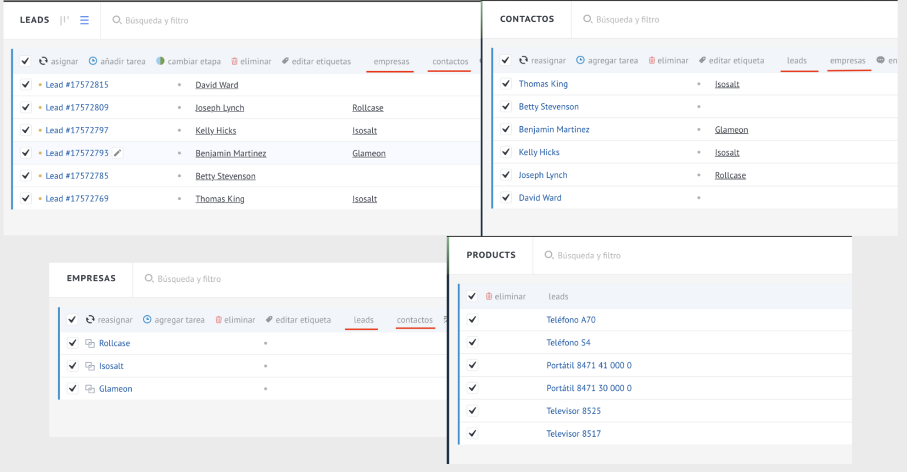
Task: Open the contactos tab in Empresas toolbar
Action: click(415, 320)
